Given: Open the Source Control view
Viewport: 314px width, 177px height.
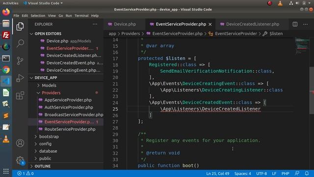Looking at the screenshot, I should click(20, 60).
